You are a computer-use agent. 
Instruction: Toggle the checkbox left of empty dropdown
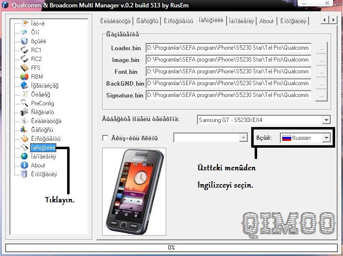[105, 138]
